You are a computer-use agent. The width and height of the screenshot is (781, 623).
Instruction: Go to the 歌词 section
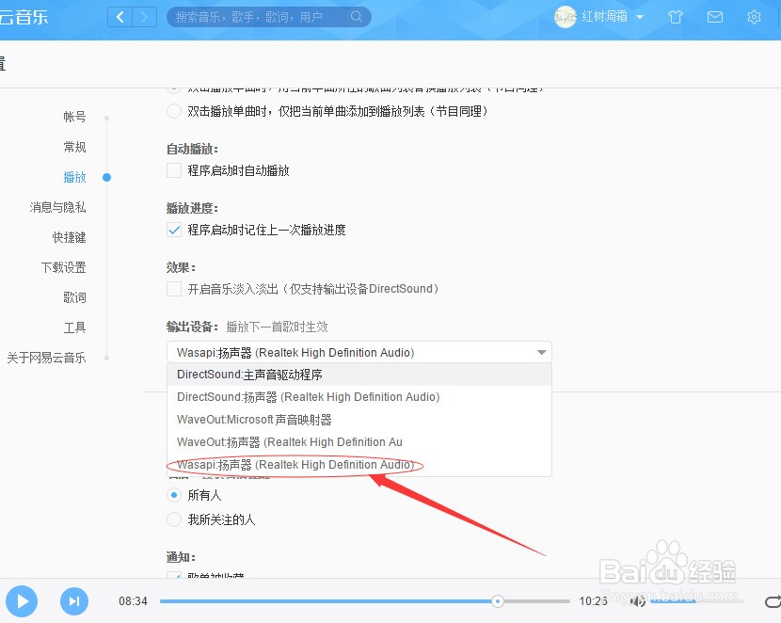point(74,297)
